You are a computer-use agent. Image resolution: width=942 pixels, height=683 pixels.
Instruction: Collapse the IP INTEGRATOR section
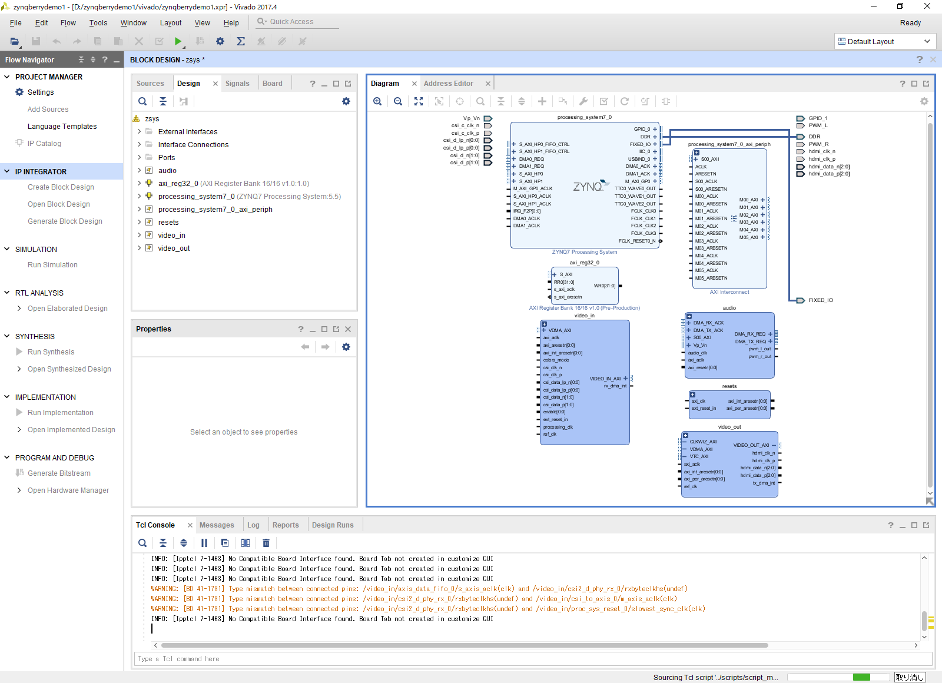click(x=7, y=172)
